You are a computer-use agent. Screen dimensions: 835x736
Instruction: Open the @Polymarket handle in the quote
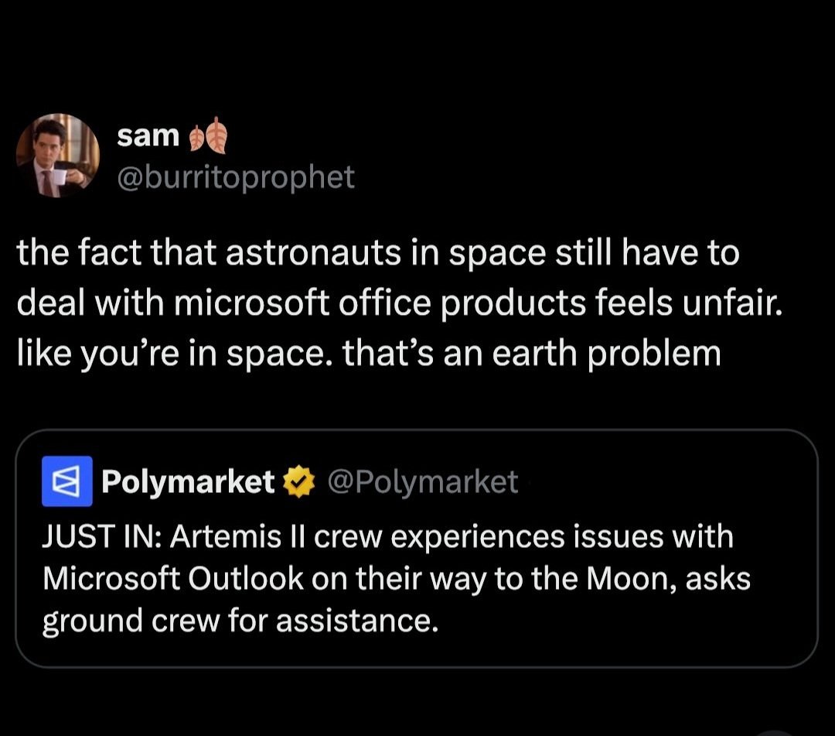(422, 482)
